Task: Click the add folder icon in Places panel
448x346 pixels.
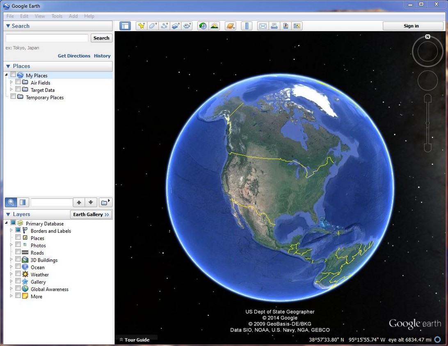Action: [105, 203]
